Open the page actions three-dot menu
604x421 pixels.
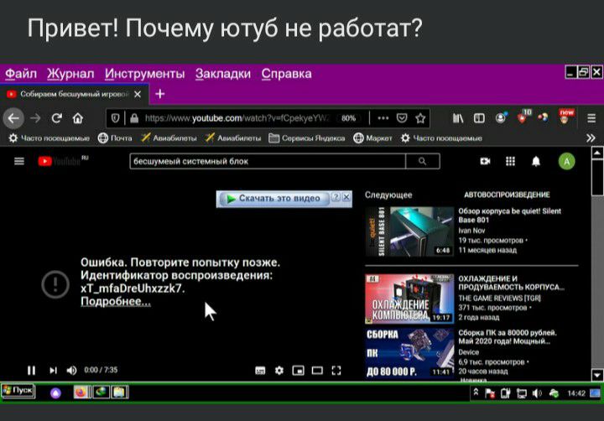click(x=383, y=118)
